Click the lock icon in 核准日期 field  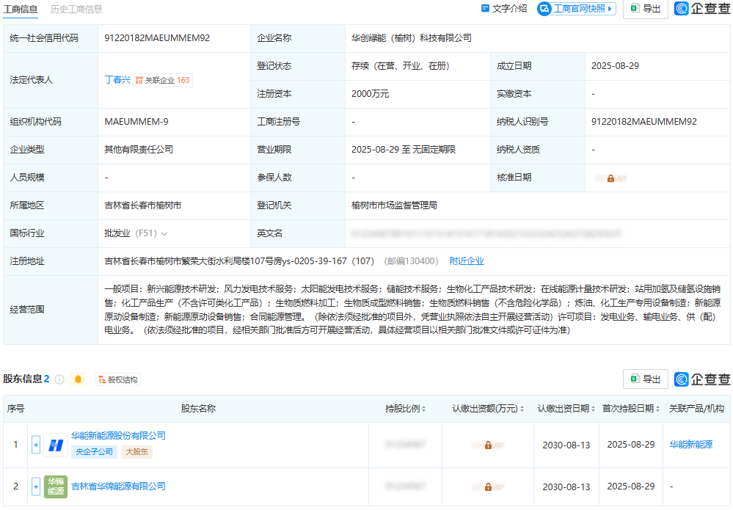(610, 178)
